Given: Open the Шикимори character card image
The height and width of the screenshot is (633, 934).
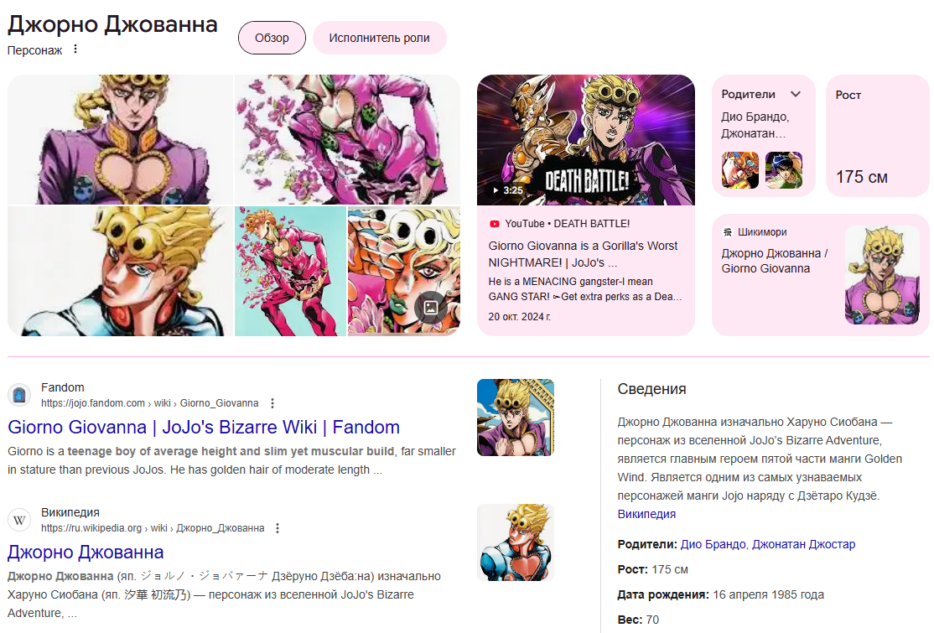Looking at the screenshot, I should (882, 275).
